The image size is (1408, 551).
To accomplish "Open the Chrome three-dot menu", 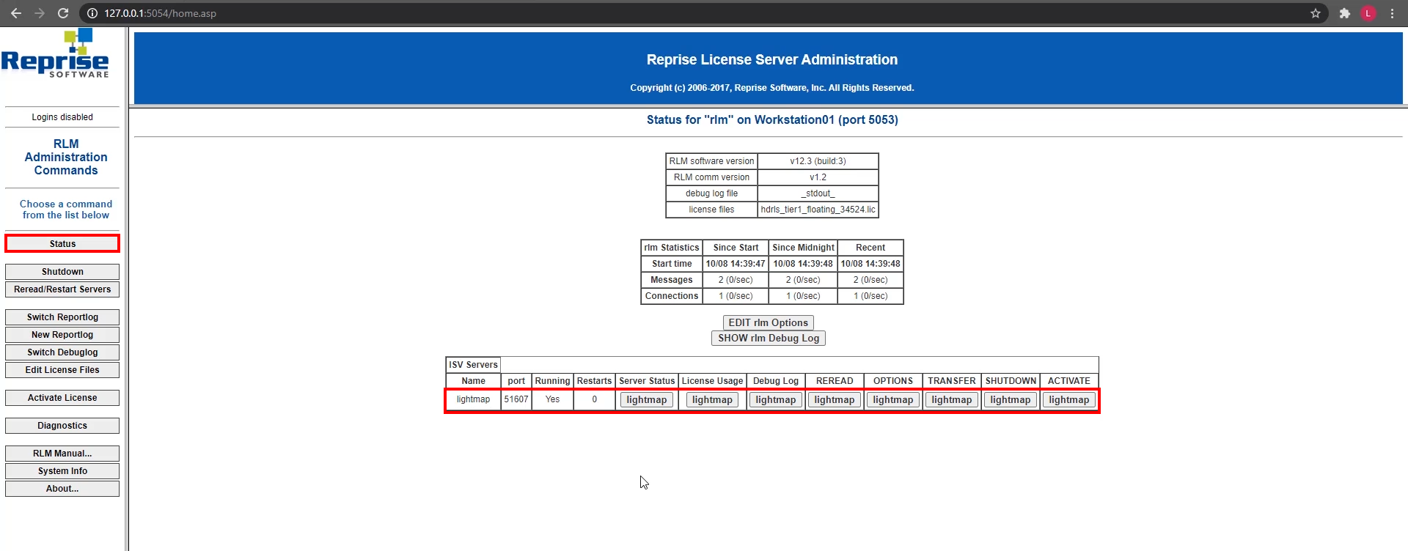I will pos(1392,13).
